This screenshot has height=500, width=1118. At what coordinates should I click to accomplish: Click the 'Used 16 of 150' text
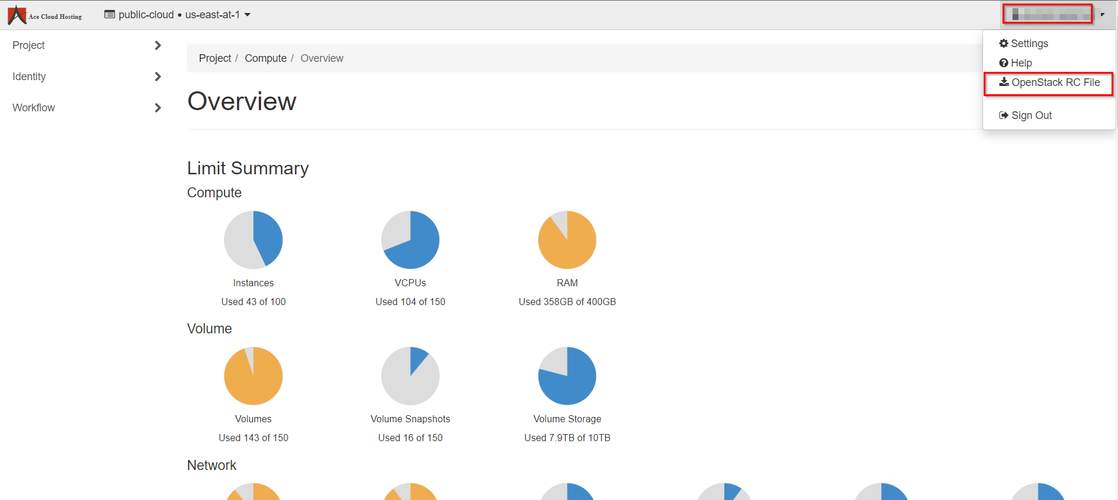click(410, 438)
